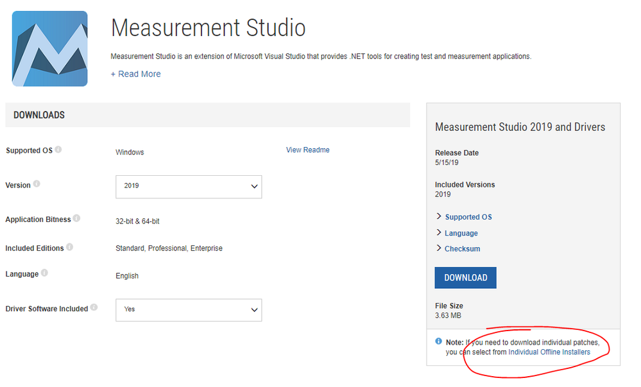Viewport: 641px width, 387px height.
Task: Click the Measurement Studio 2019 and Drivers heading
Action: (520, 127)
